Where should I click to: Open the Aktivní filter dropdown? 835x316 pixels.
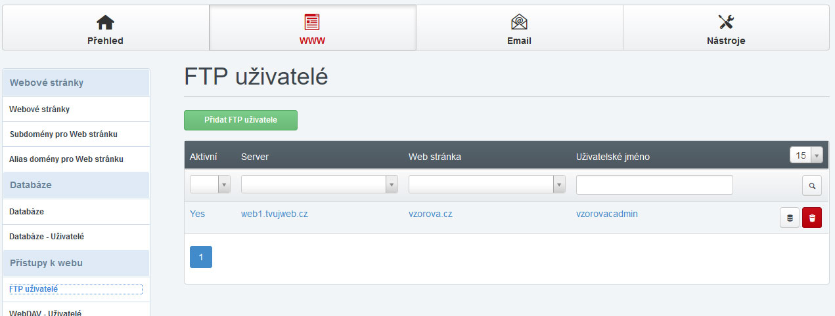(210, 186)
